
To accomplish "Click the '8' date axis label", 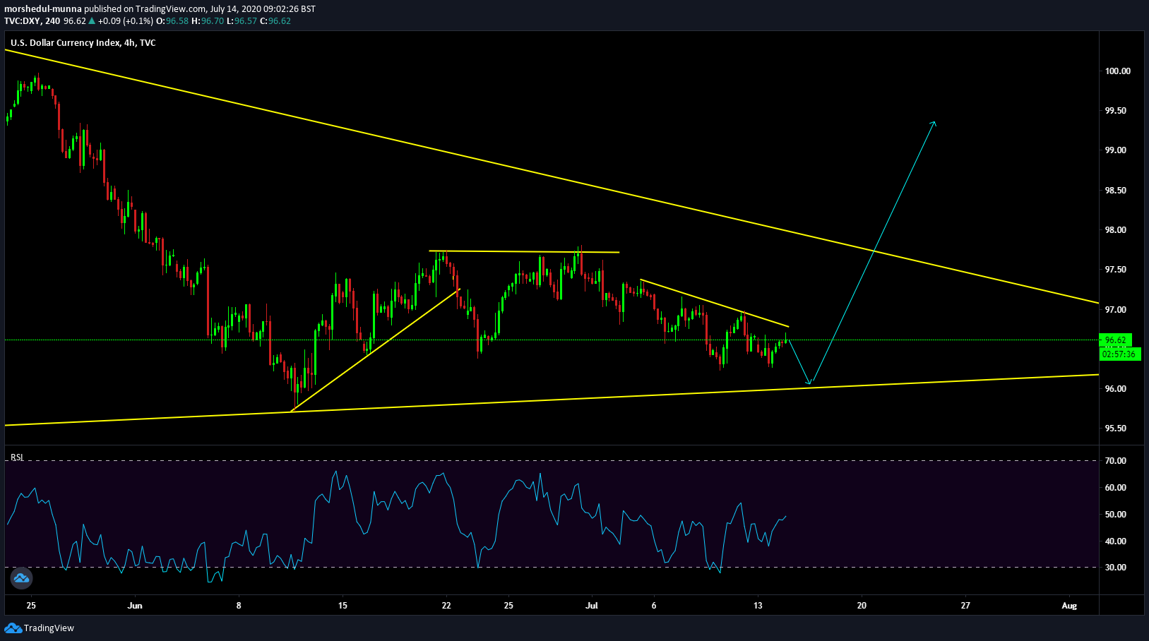I will (x=239, y=606).
